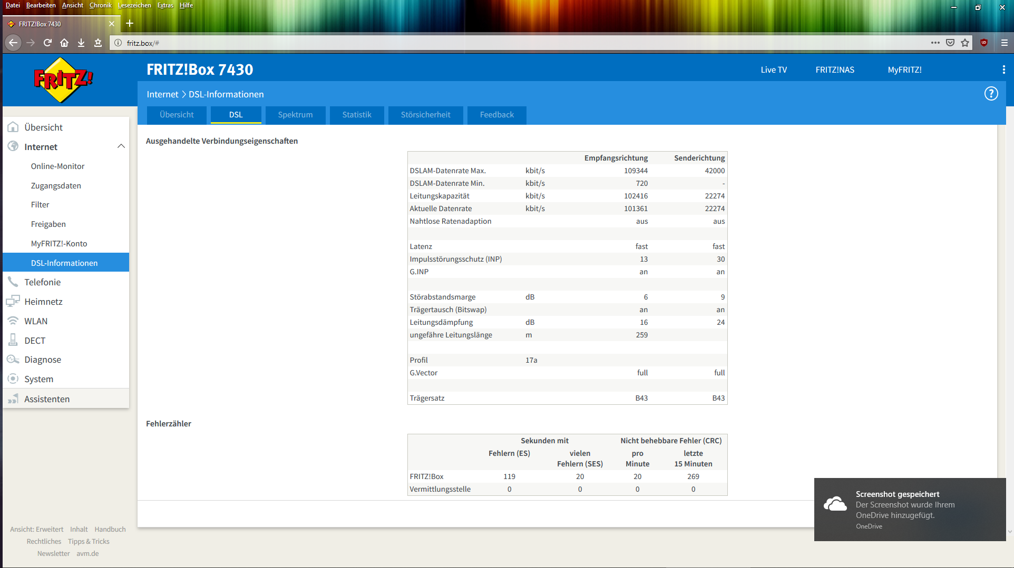Image resolution: width=1014 pixels, height=568 pixels.
Task: Open the Firefox downloads icon
Action: pos(81,43)
